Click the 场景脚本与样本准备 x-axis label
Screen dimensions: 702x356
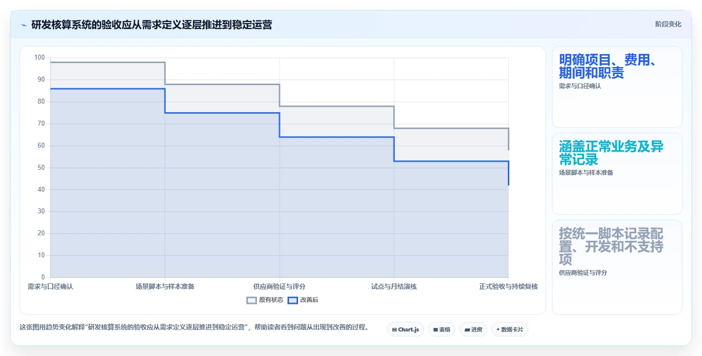(165, 287)
